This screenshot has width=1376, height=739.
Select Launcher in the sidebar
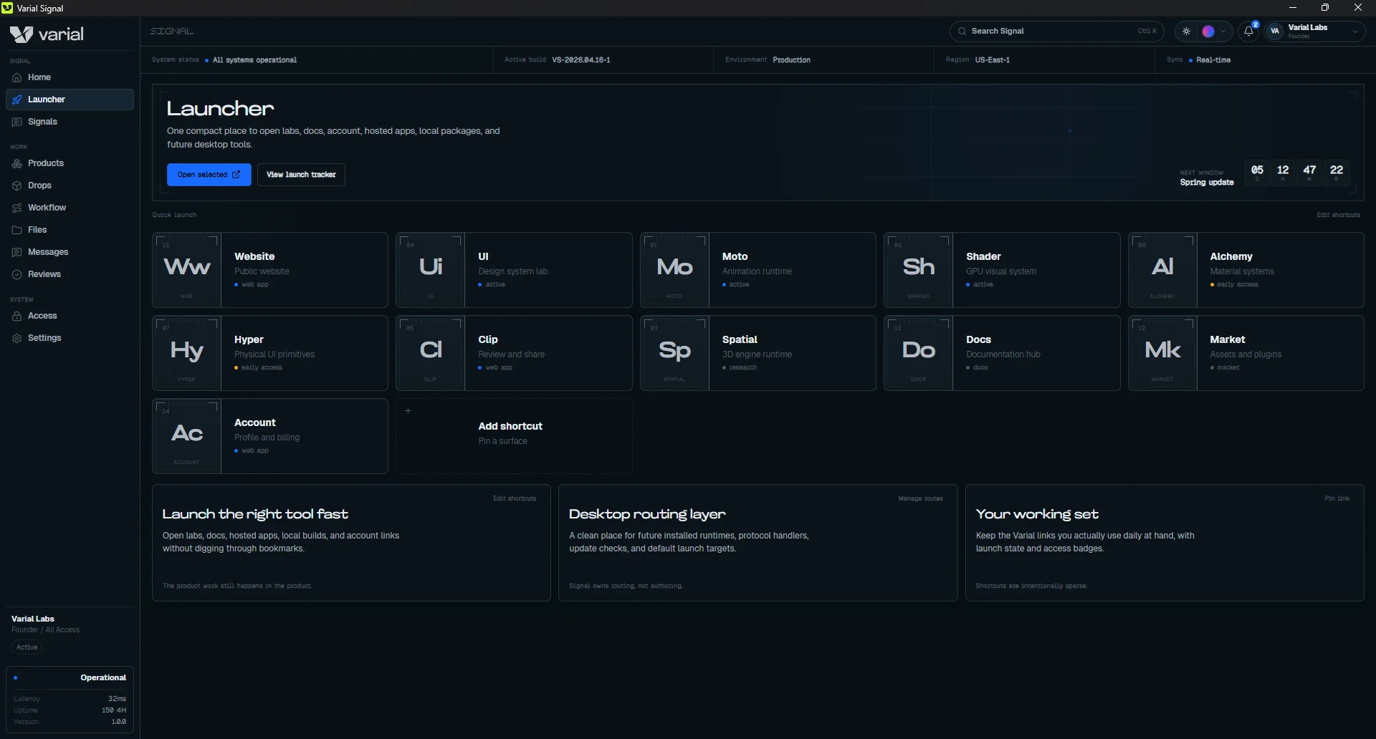click(70, 100)
